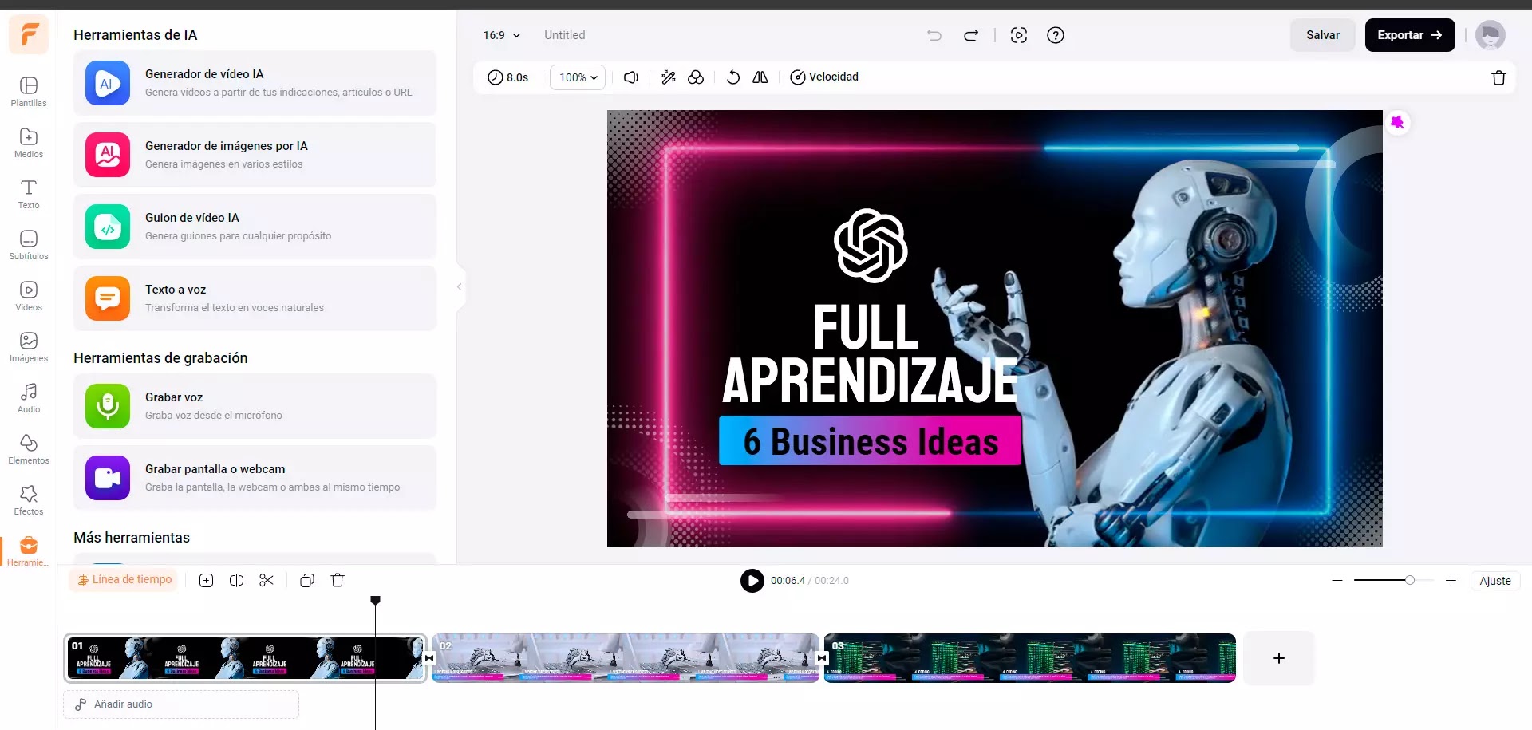The height and width of the screenshot is (730, 1532).
Task: Open the Imágenes sidebar panel
Action: pyautogui.click(x=29, y=346)
